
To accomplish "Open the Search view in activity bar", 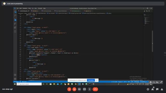I will coord(15,16).
